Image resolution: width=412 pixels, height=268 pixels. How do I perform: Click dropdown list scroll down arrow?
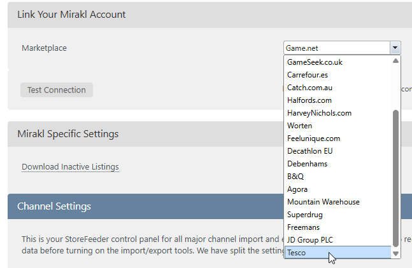click(x=395, y=253)
